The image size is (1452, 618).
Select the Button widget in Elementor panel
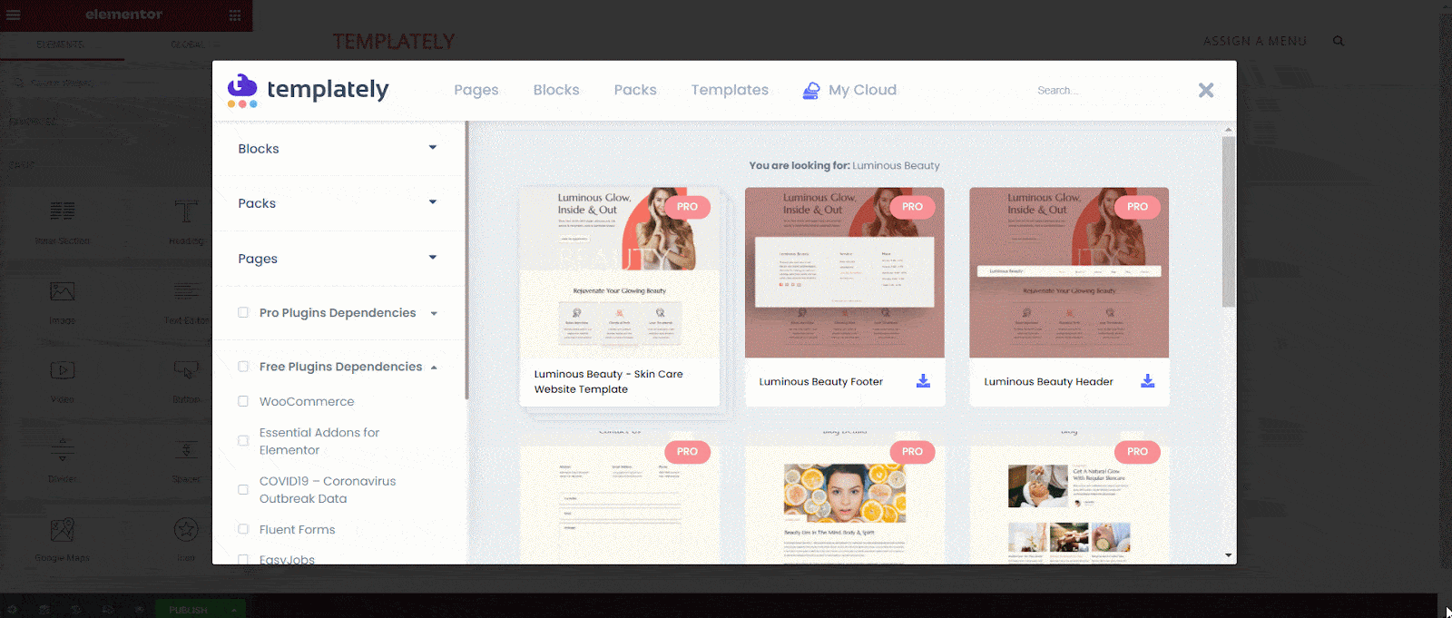click(x=186, y=380)
